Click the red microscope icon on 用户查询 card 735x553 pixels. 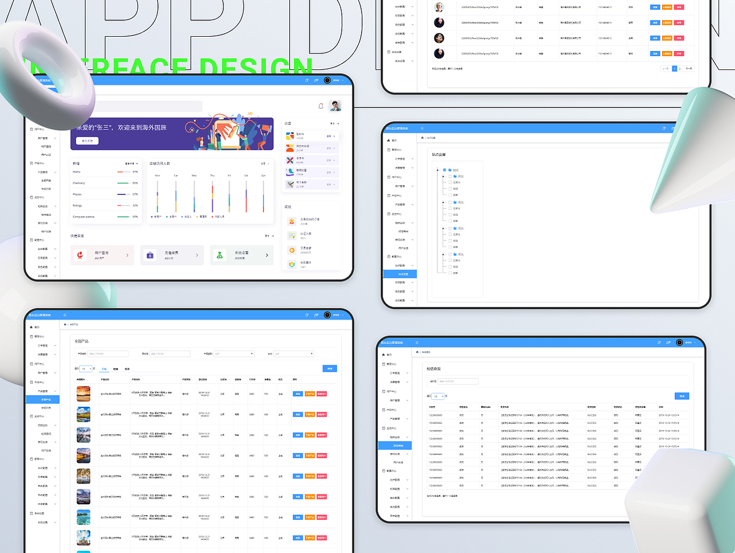tap(82, 255)
